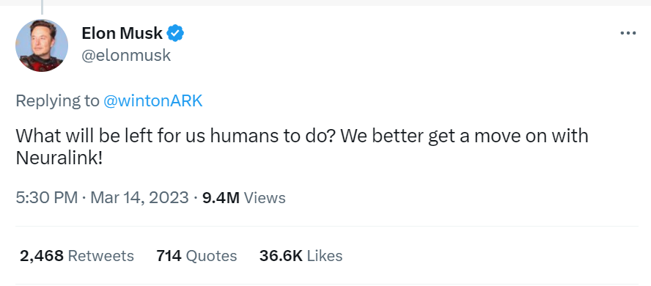Click the 'Likes' label text
The width and height of the screenshot is (651, 286).
point(325,256)
